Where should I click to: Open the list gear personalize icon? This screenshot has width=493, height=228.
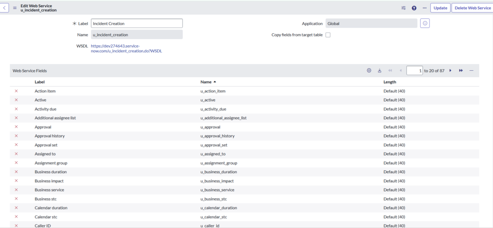(x=369, y=71)
